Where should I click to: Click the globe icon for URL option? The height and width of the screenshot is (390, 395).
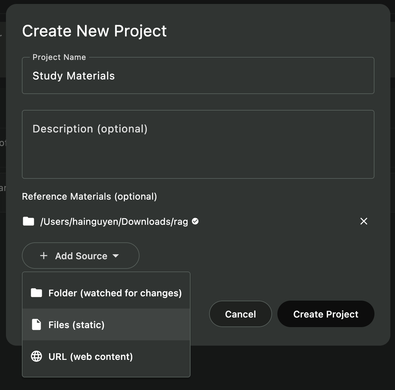coord(36,356)
